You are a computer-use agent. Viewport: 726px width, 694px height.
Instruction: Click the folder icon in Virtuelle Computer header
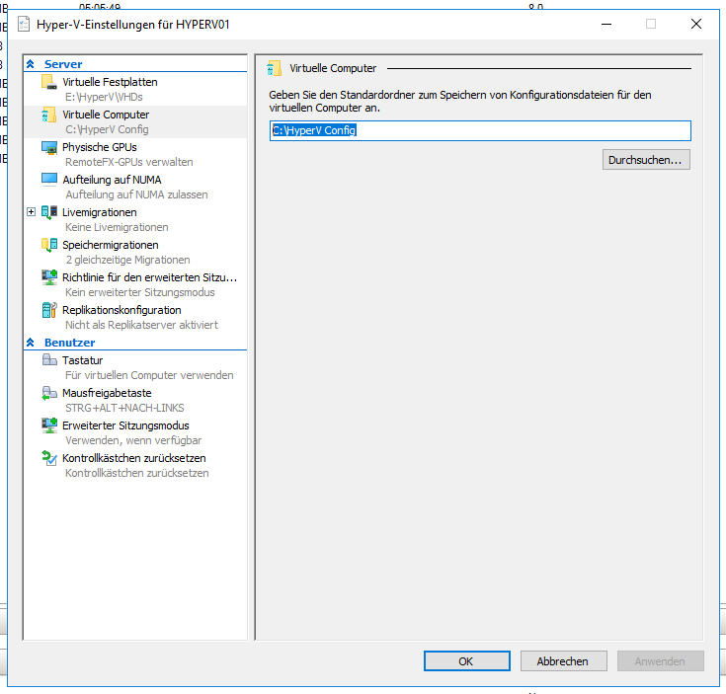(x=275, y=68)
